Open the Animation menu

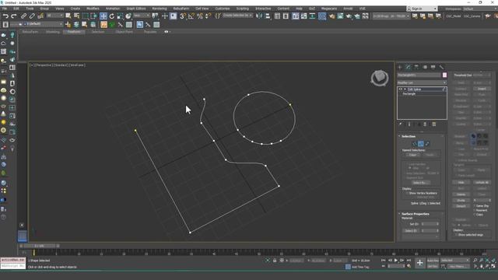[112, 9]
